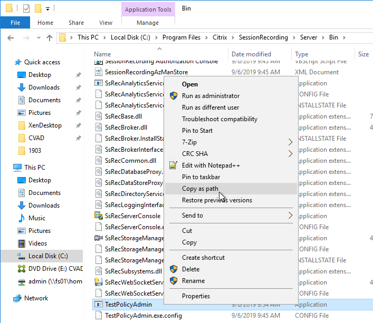Select the SsRecServerConsole application icon
This screenshot has height=323, width=373.
tap(99, 216)
